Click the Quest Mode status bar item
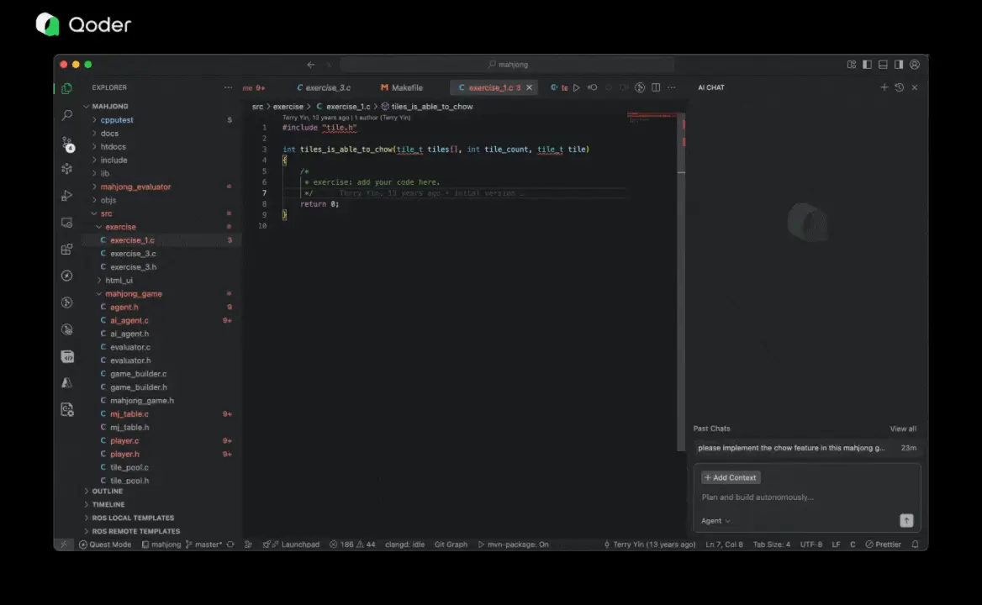The height and width of the screenshot is (605, 982). (105, 544)
